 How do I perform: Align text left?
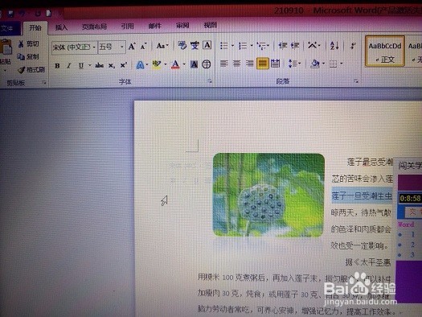224,64
